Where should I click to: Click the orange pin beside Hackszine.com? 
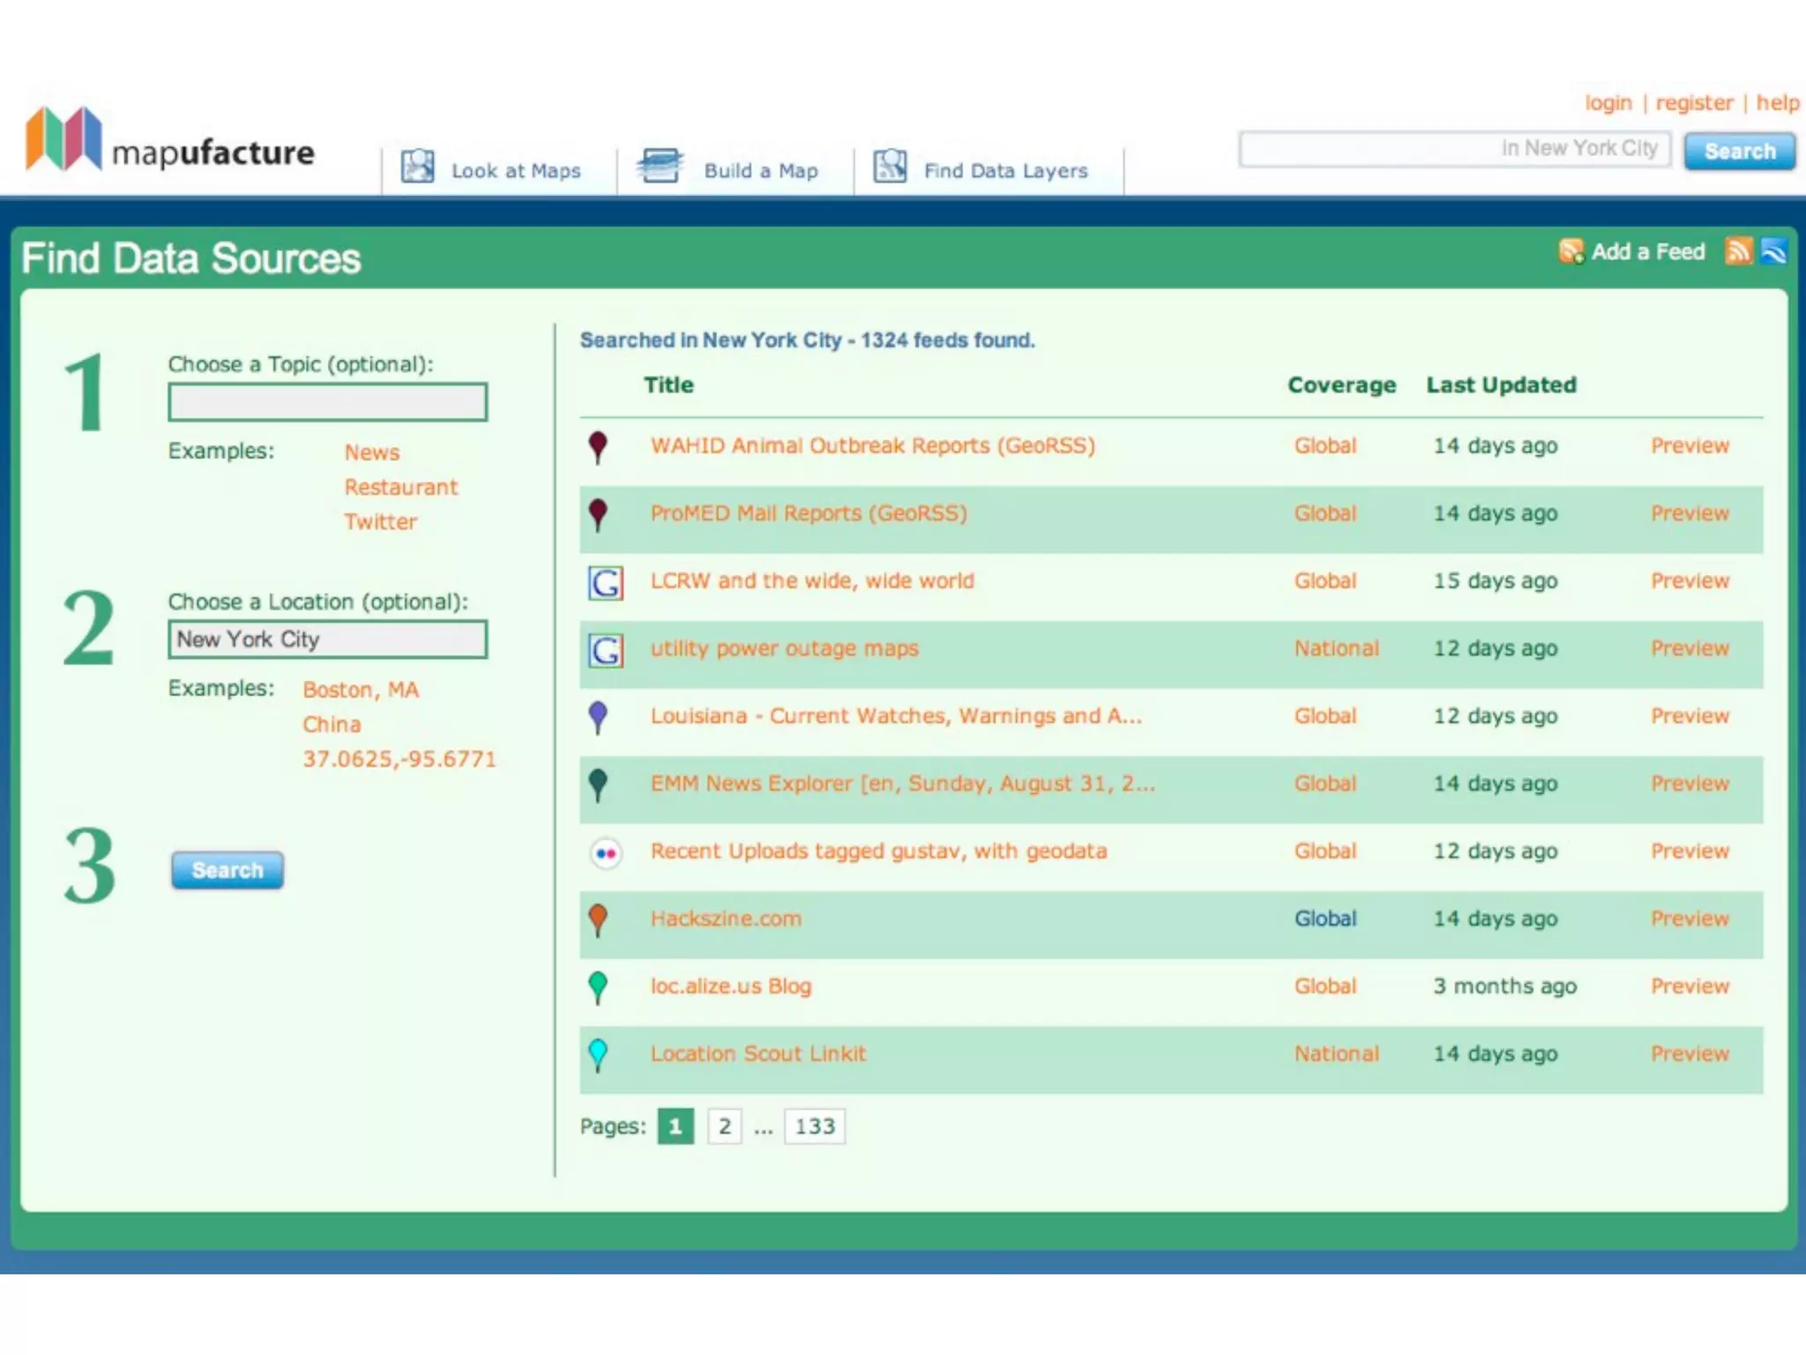pyautogui.click(x=598, y=919)
